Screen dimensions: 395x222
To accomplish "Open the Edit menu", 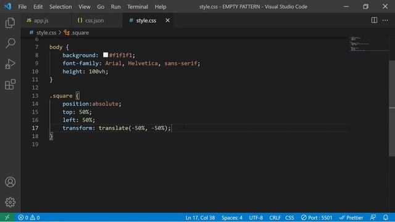I will pyautogui.click(x=38, y=7).
